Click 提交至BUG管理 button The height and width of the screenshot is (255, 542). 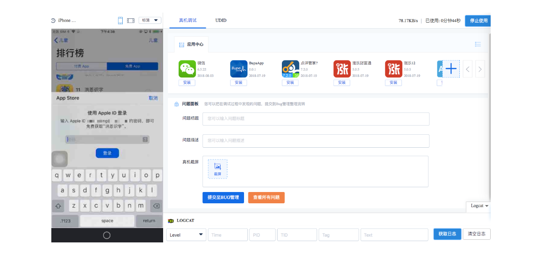coord(223,197)
